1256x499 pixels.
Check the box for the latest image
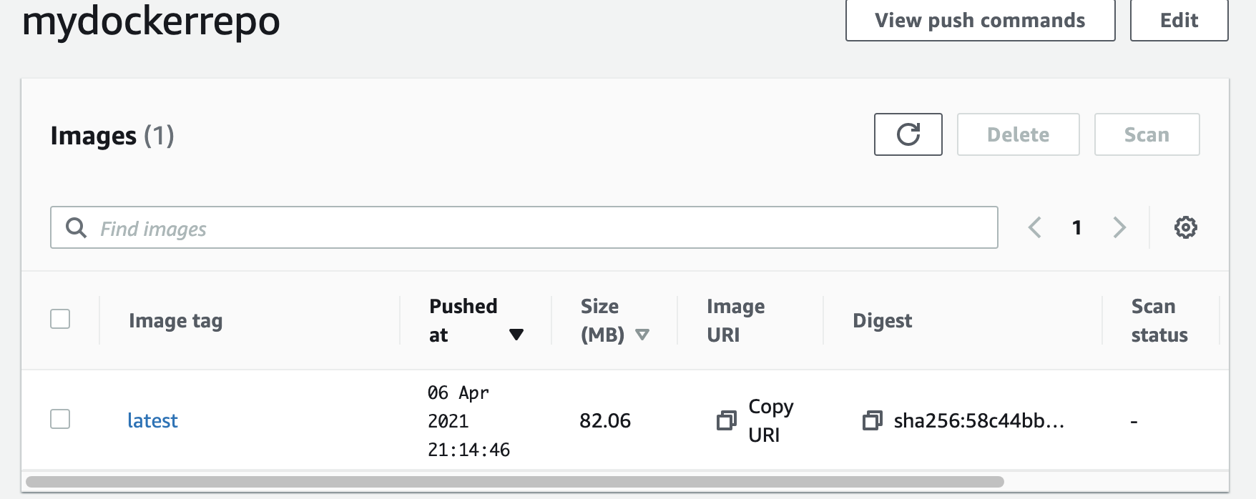pyautogui.click(x=60, y=419)
